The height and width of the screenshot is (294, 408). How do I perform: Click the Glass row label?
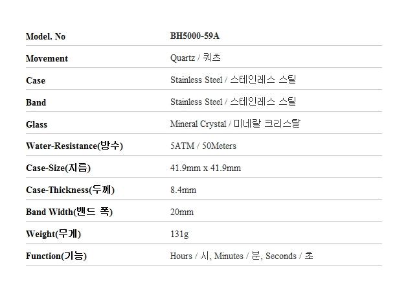click(x=36, y=124)
